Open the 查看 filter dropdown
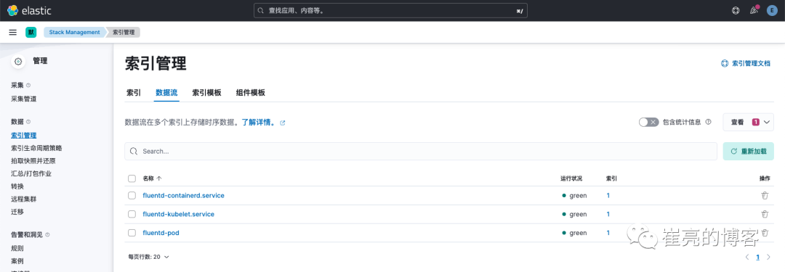785x272 pixels. pyautogui.click(x=749, y=122)
